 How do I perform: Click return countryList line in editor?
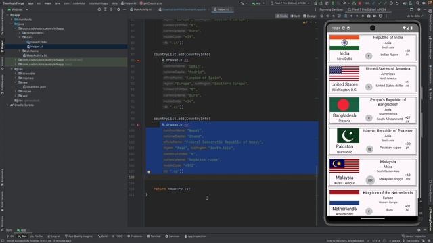point(172,189)
